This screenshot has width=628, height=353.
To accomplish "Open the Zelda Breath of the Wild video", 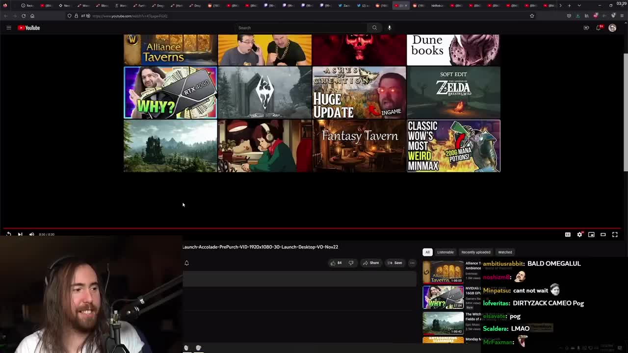I will (x=453, y=93).
